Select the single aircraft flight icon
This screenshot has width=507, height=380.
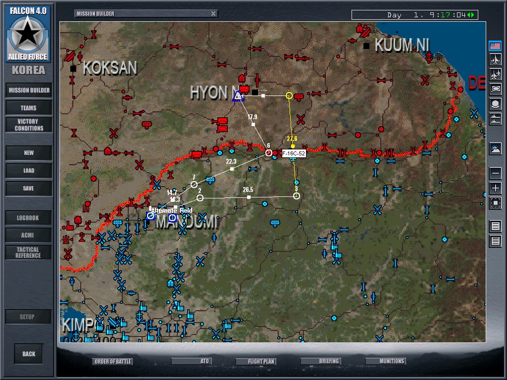(x=495, y=60)
